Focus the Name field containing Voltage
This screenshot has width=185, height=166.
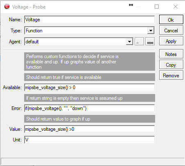(x=90, y=20)
